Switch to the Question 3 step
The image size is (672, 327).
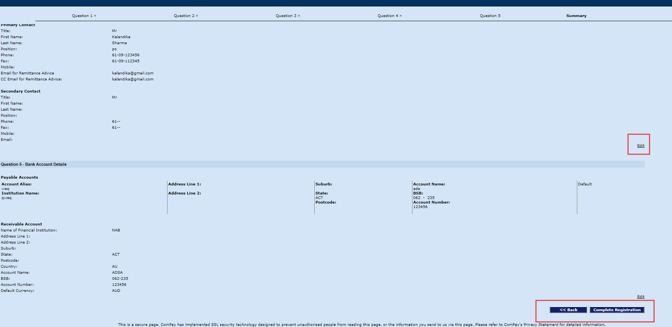(x=288, y=16)
